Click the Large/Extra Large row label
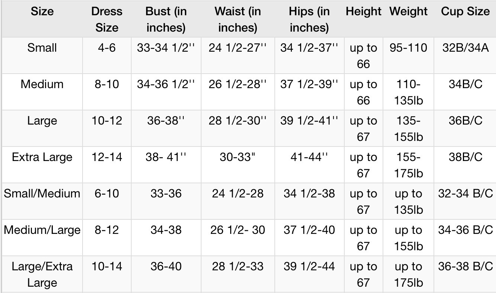 tap(42, 274)
